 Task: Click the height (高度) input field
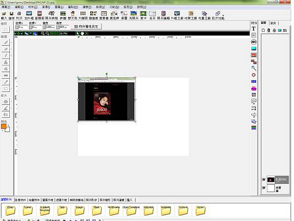click(x=62, y=27)
